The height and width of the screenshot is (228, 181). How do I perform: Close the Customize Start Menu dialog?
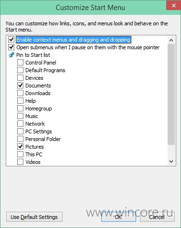(173, 5)
